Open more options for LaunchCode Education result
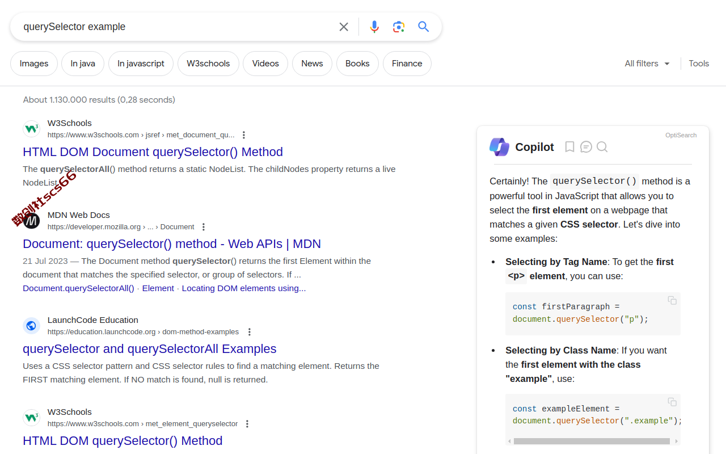 [249, 332]
